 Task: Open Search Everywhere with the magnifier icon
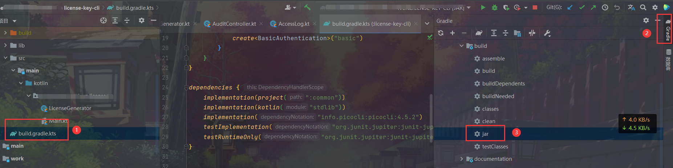(643, 7)
